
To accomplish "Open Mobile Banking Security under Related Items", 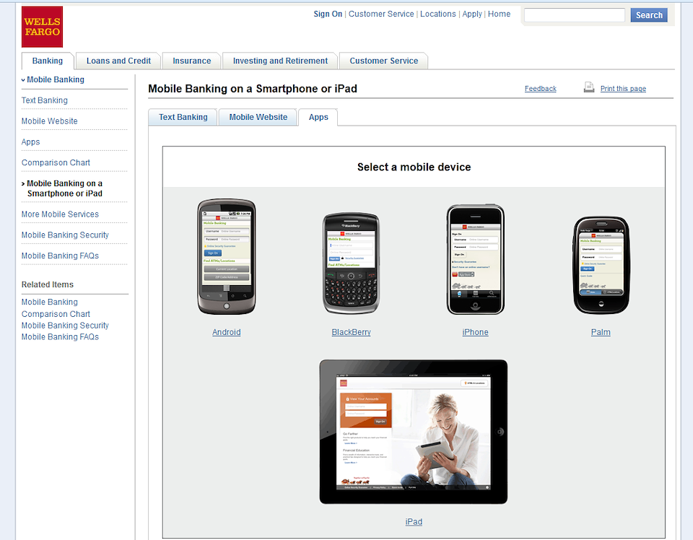I will 65,326.
